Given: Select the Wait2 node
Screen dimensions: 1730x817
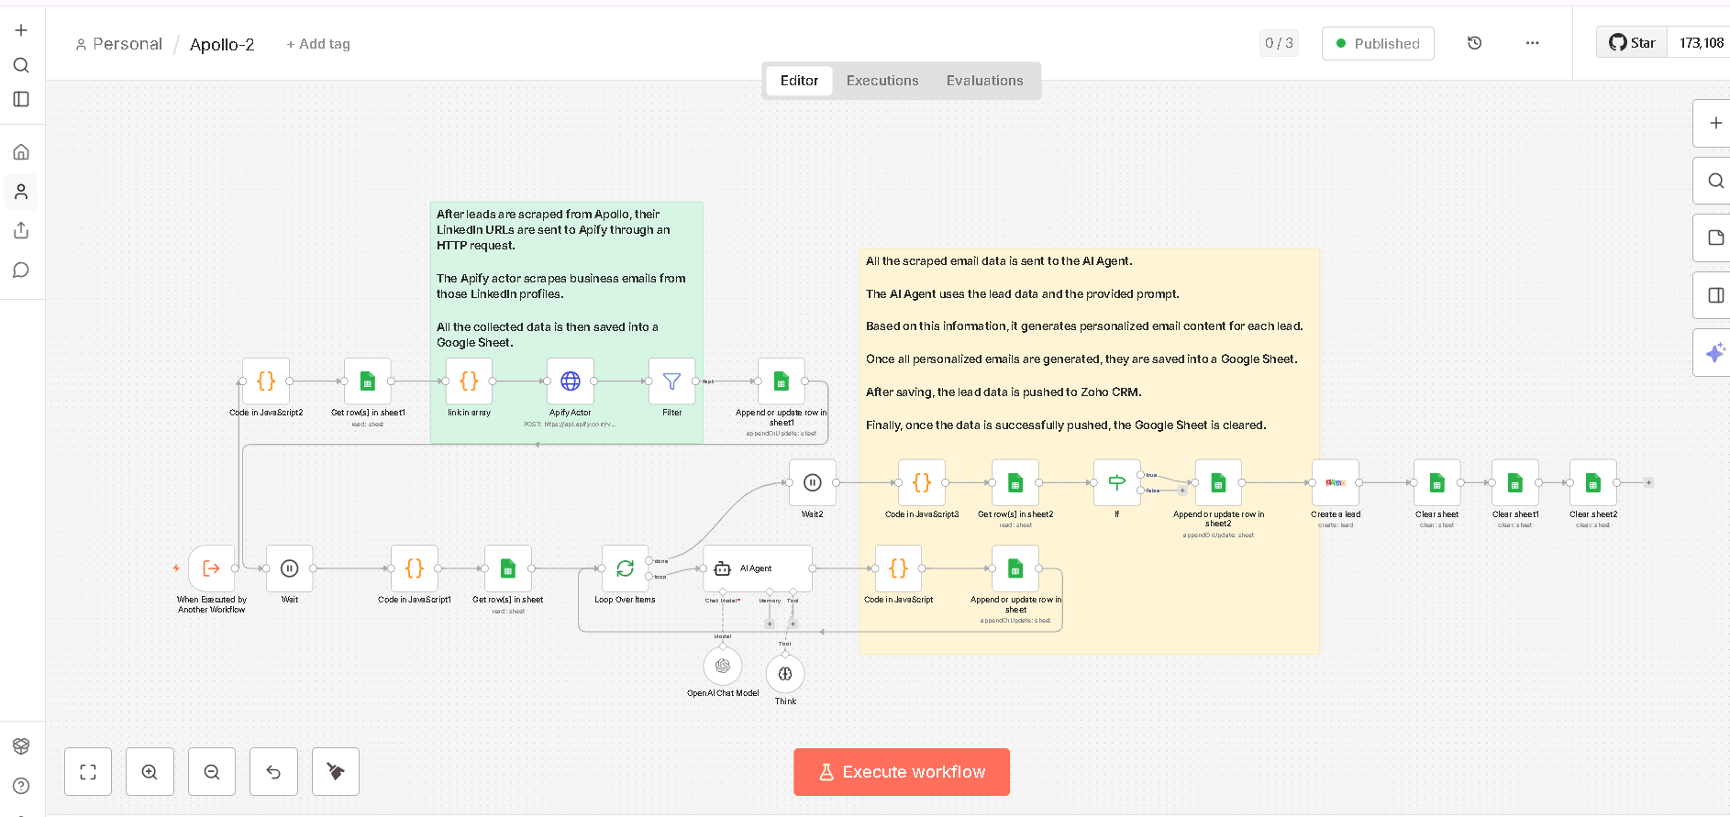Looking at the screenshot, I should 813,482.
